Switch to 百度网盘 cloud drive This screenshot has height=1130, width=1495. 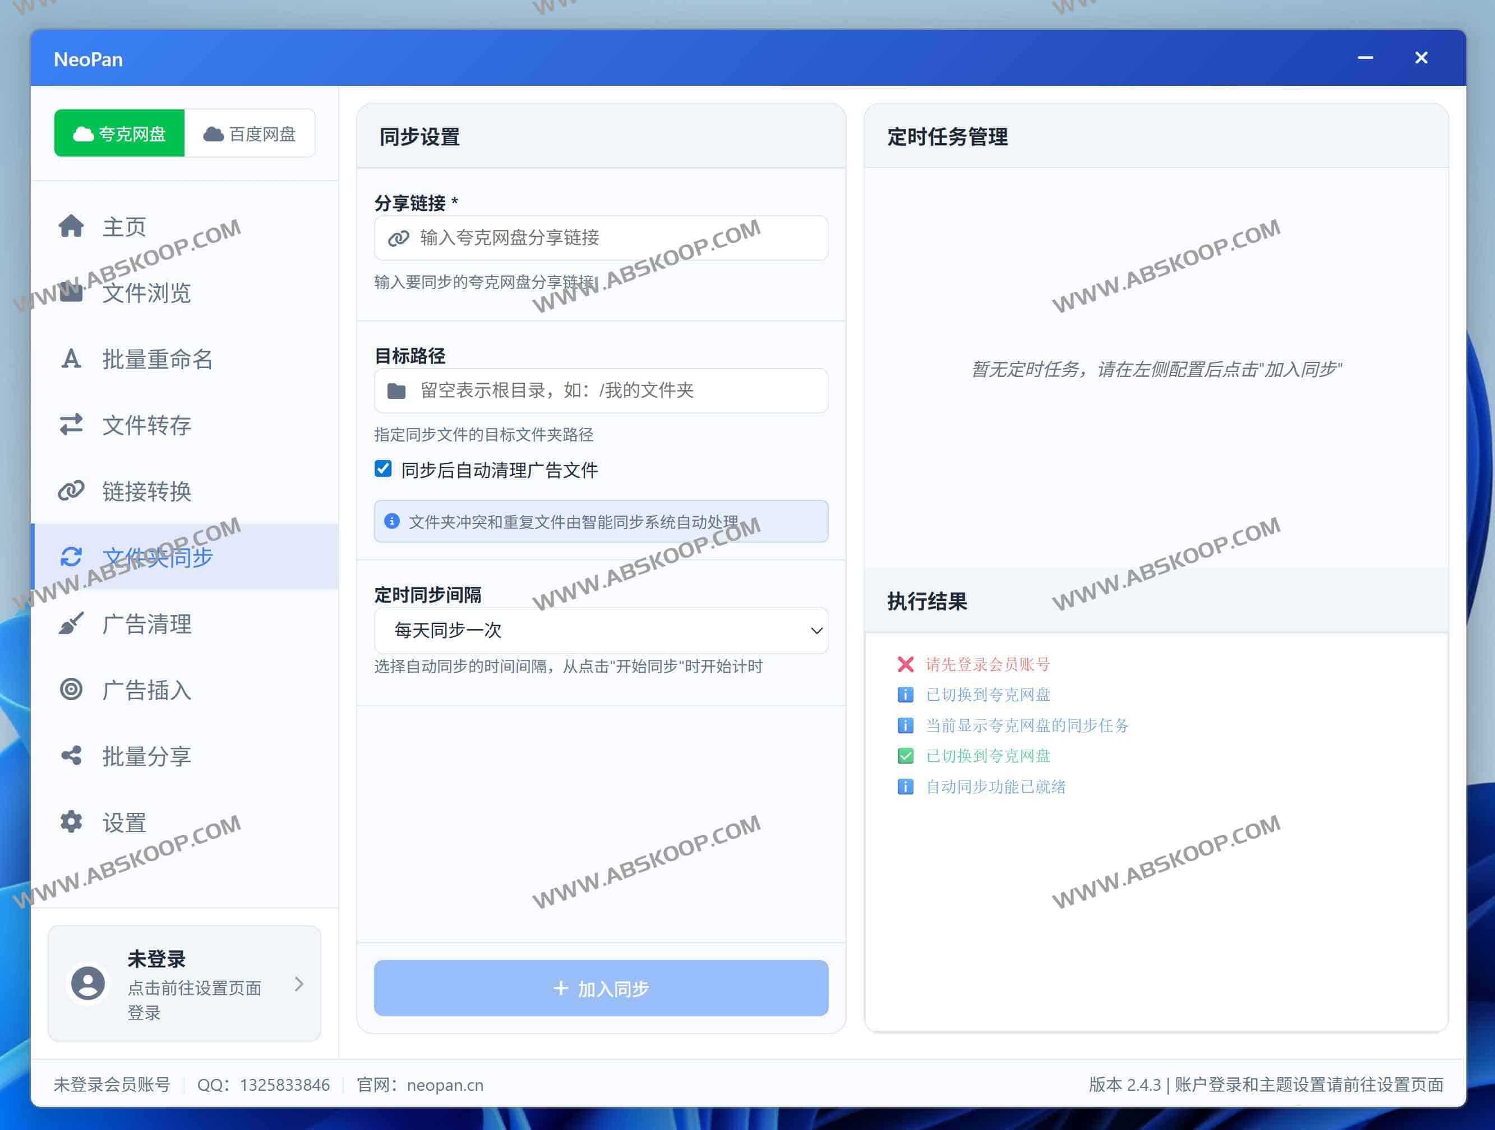(250, 133)
